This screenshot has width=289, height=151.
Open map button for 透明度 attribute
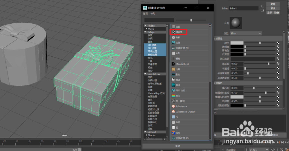click(x=278, y=47)
